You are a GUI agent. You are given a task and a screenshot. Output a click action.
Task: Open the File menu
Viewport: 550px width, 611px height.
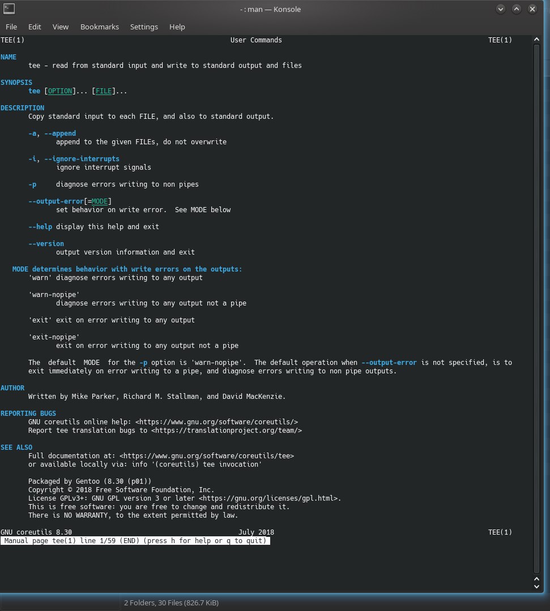point(11,27)
